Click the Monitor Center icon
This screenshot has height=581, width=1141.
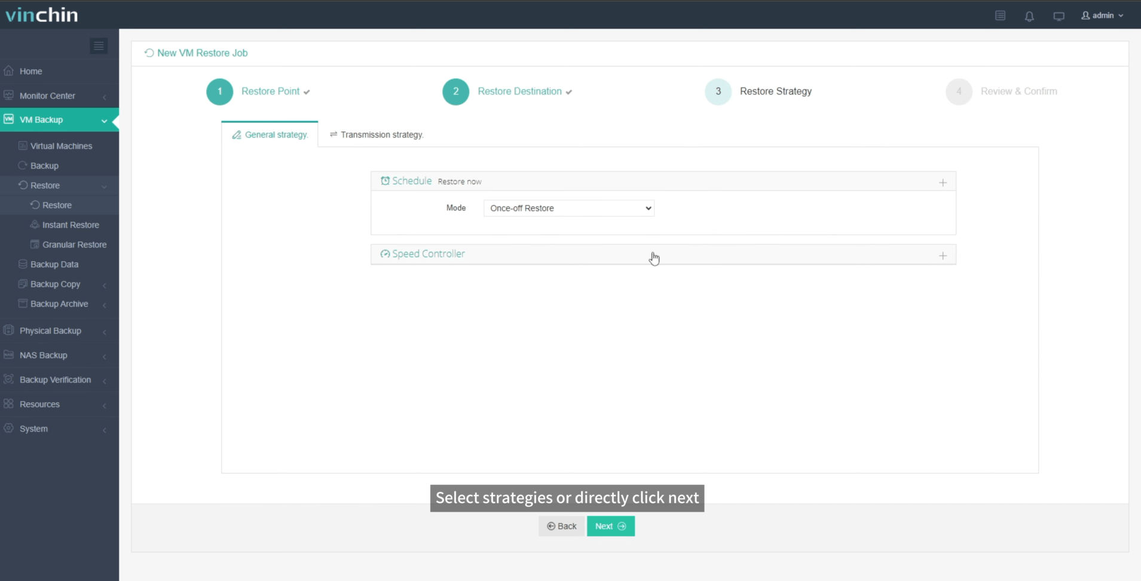click(x=8, y=95)
